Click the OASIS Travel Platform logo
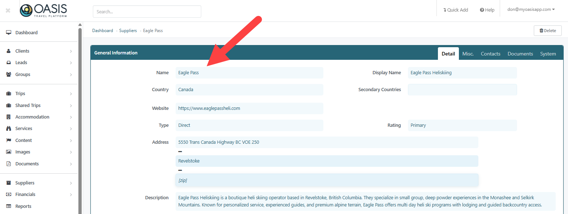 43,10
